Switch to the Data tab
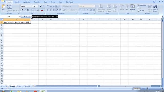The width and height of the screenshot is (164, 92). [45, 2]
